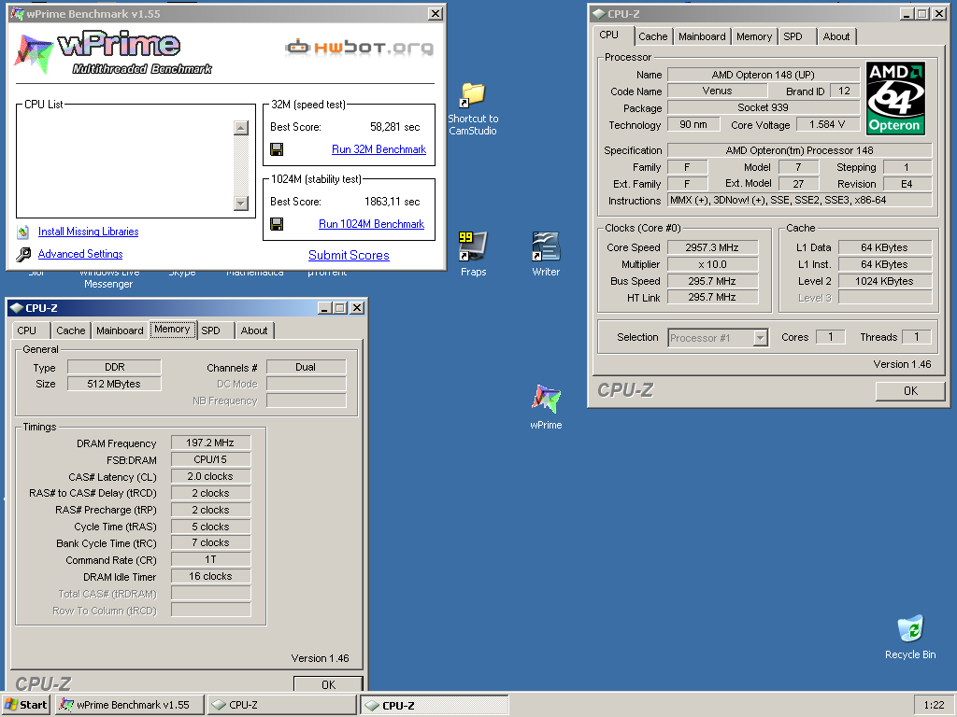957x717 pixels.
Task: Switch to Memory tab in right CPU-Z window
Action: [754, 36]
